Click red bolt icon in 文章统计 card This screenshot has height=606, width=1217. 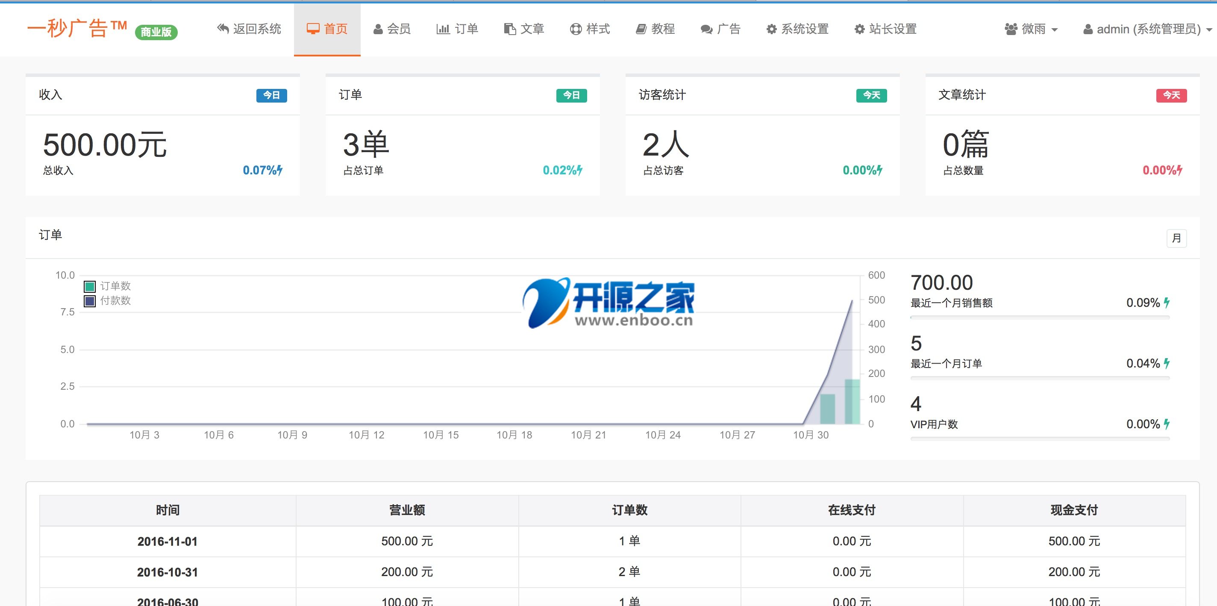(1180, 170)
